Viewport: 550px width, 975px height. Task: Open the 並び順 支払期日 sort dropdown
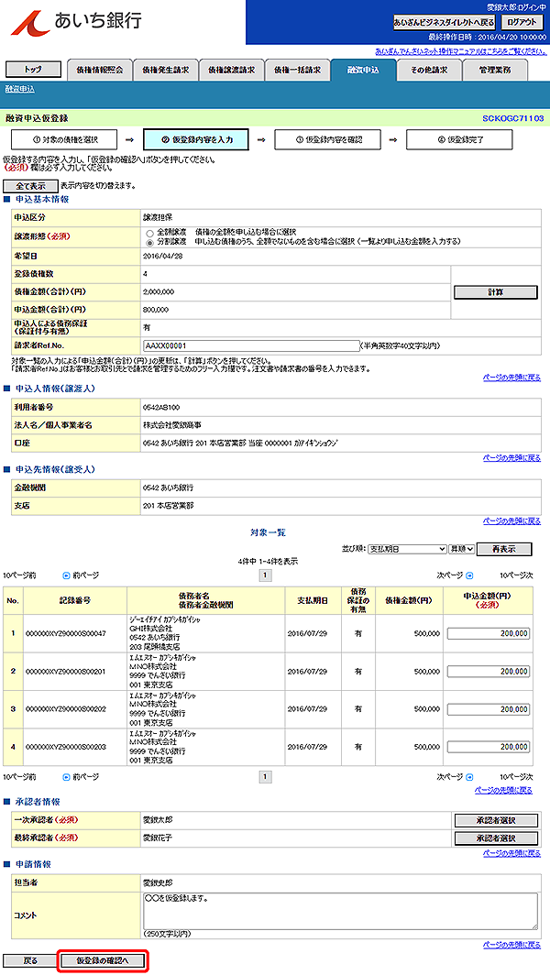(408, 550)
